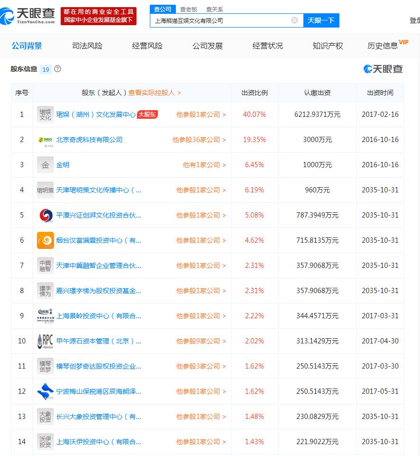This screenshot has width=420, height=456.
Task: Expand 他参股9家公司 for 甲午源石资本
Action: coord(201,341)
